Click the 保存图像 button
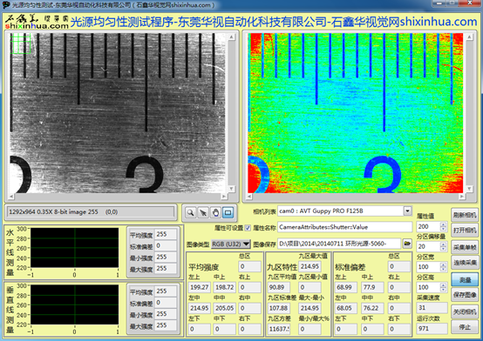483x341 pixels. point(465,295)
